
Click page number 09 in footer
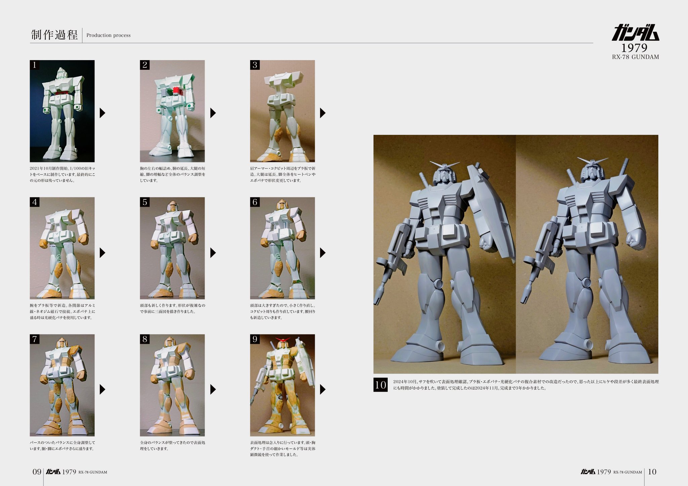37,472
